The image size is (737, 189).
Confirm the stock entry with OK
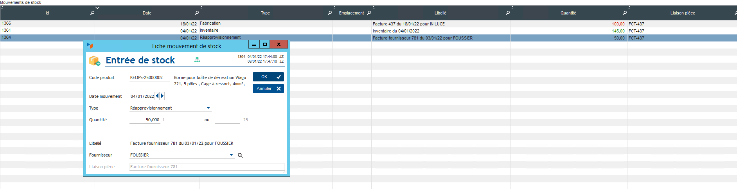point(268,77)
